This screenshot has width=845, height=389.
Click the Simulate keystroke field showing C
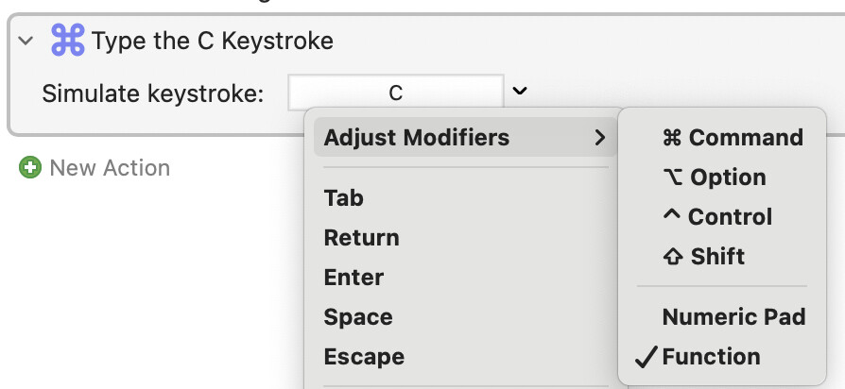click(x=395, y=93)
